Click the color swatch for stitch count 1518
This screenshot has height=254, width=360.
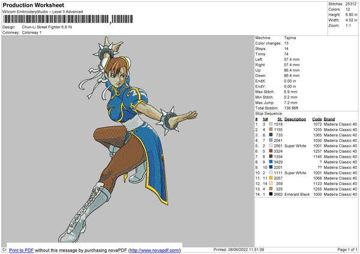[271, 124]
